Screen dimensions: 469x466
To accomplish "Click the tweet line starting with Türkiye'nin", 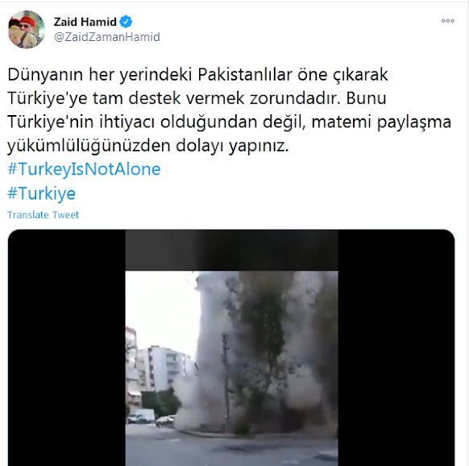I will click(x=229, y=122).
